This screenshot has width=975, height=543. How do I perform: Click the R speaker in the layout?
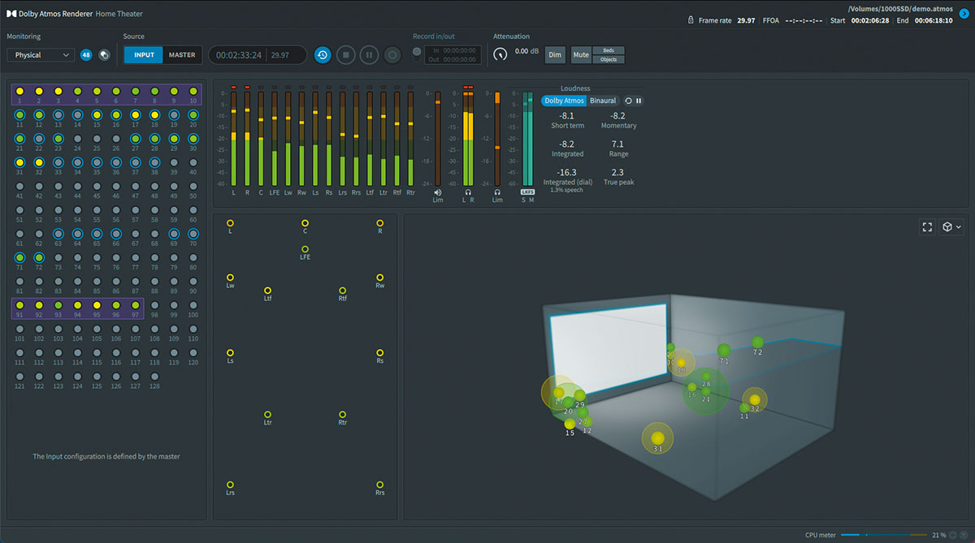coord(379,222)
